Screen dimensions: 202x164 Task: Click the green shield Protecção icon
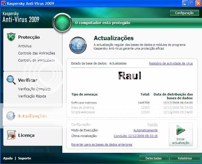pos(11,37)
